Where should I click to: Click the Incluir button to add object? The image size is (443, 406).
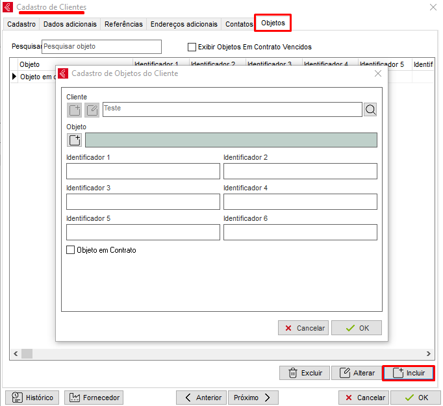[409, 373]
